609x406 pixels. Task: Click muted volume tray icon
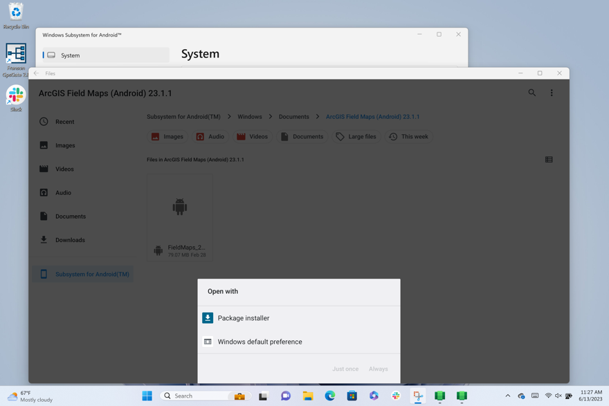point(558,396)
